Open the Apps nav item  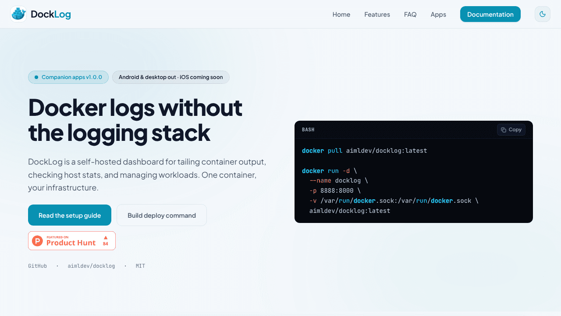coord(438,14)
